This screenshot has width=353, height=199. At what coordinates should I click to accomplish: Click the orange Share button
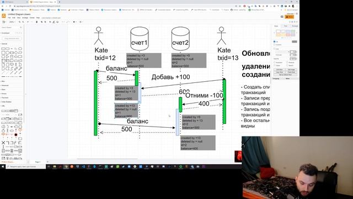tap(289, 17)
